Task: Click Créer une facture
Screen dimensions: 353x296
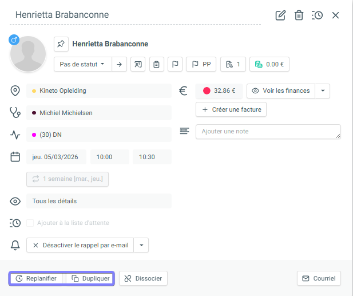Action: [x=231, y=109]
